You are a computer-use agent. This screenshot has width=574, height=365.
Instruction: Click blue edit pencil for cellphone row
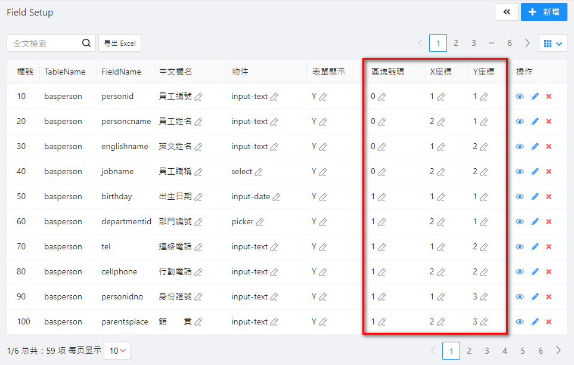tap(535, 272)
